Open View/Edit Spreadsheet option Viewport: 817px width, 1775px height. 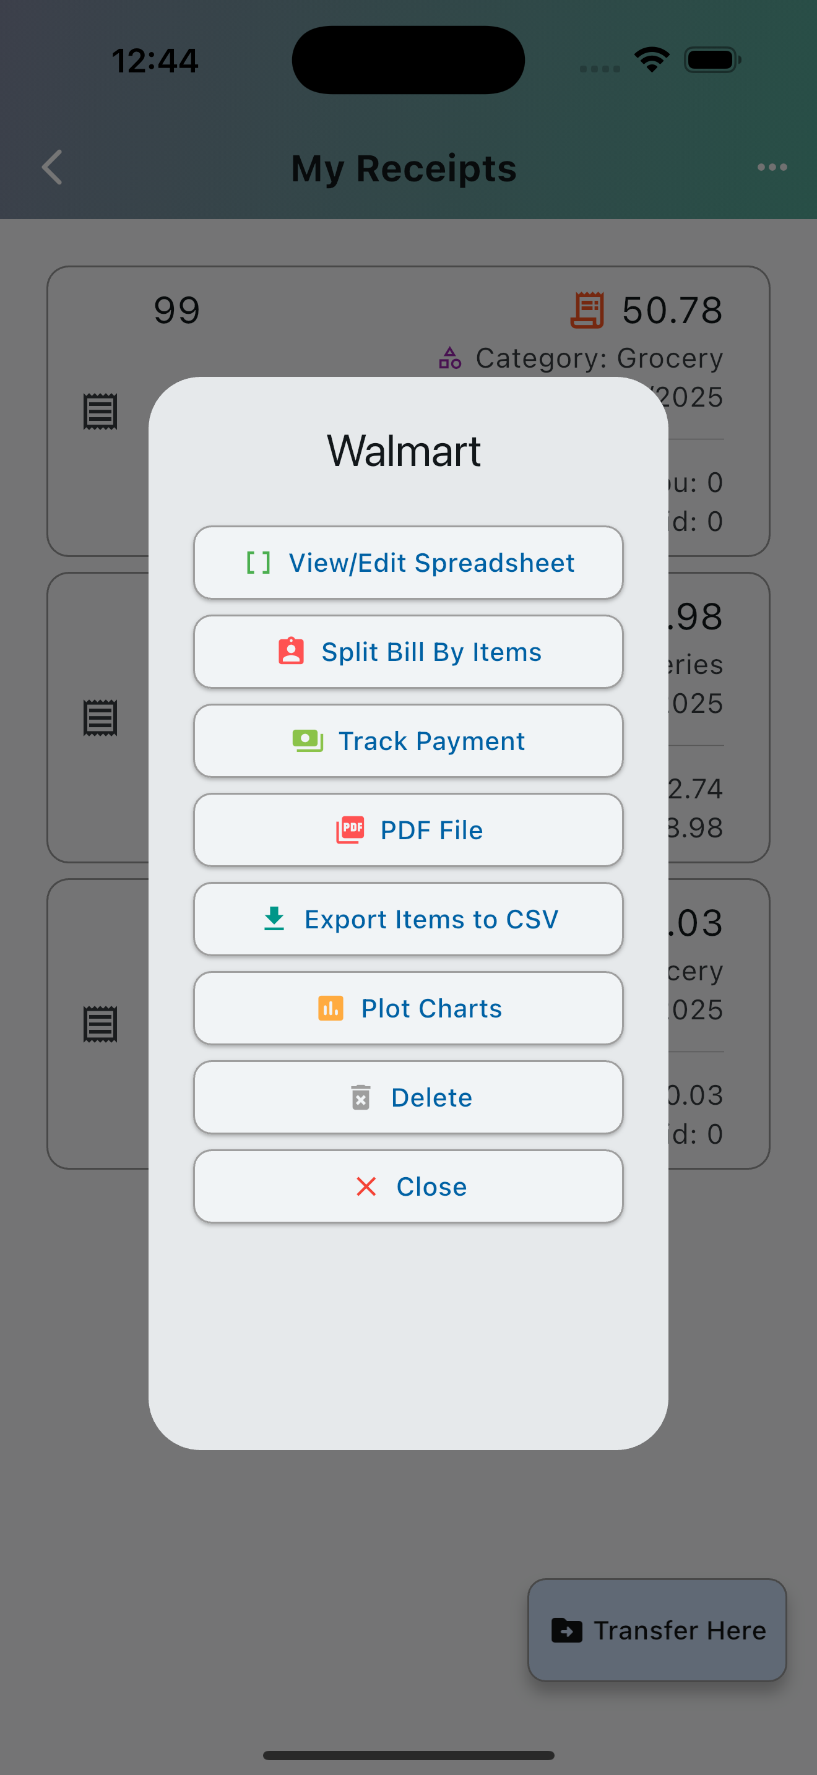[431, 563]
